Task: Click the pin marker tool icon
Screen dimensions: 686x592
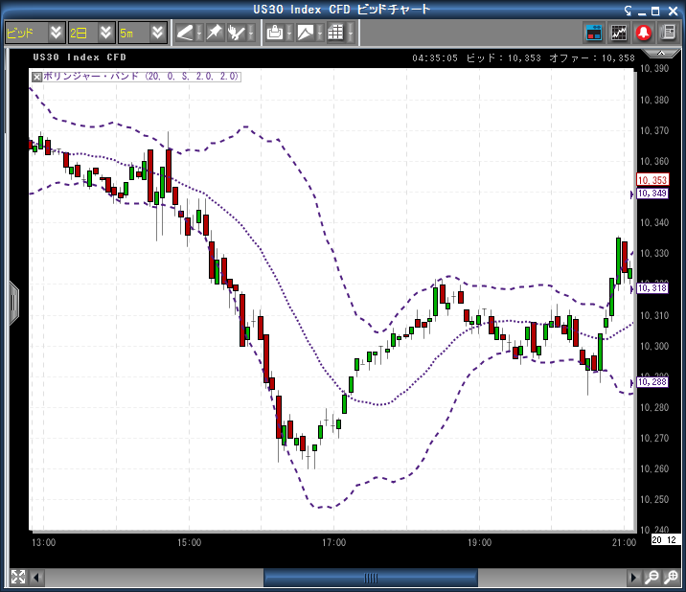Action: tap(214, 33)
